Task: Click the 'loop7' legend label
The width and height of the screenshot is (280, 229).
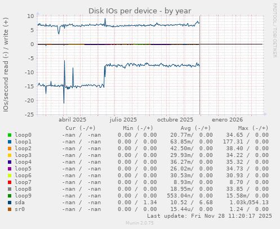Action: [x=23, y=182]
